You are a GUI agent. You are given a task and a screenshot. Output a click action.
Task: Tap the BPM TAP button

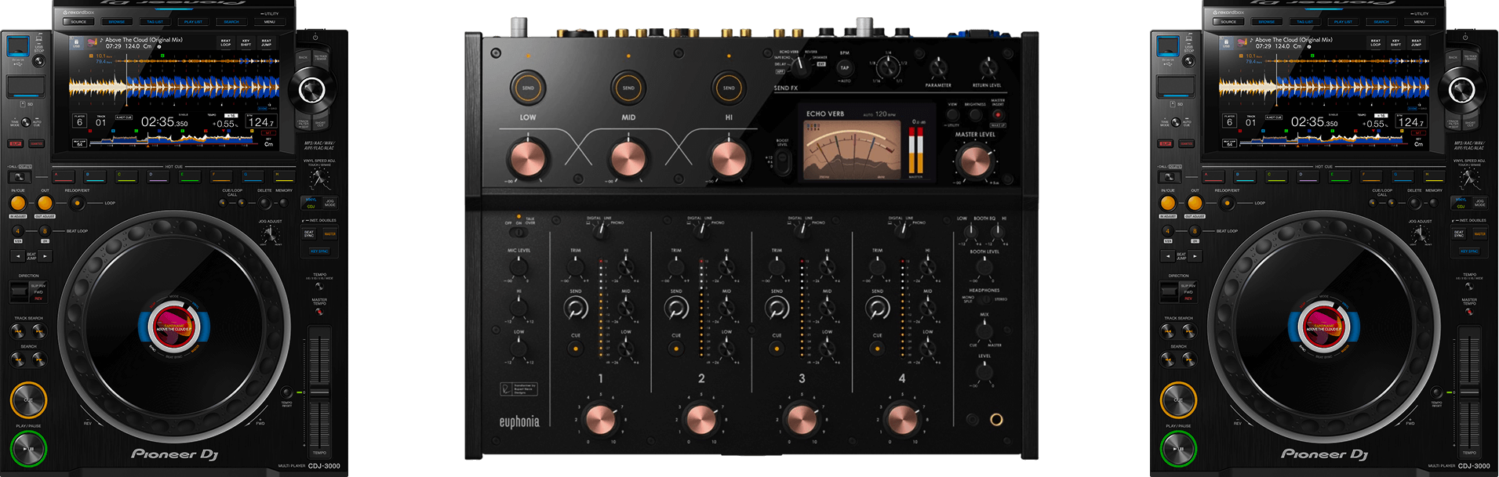click(844, 68)
